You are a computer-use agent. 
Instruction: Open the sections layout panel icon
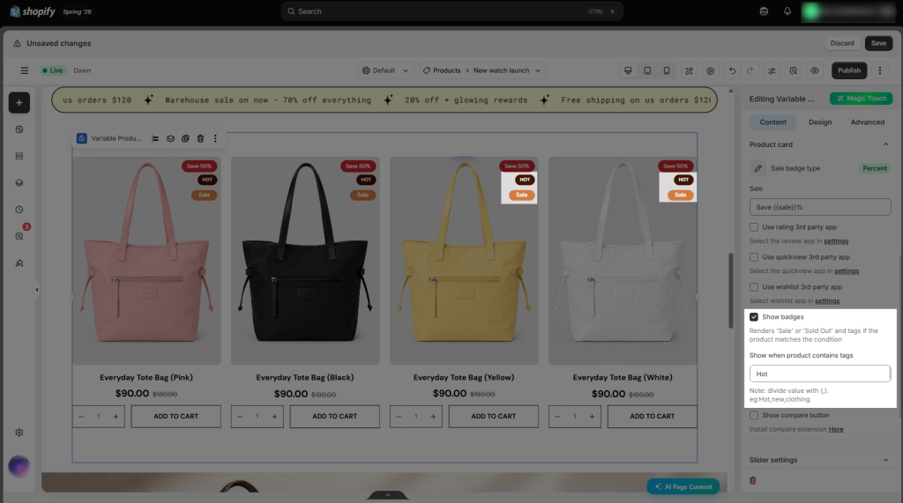point(19,129)
